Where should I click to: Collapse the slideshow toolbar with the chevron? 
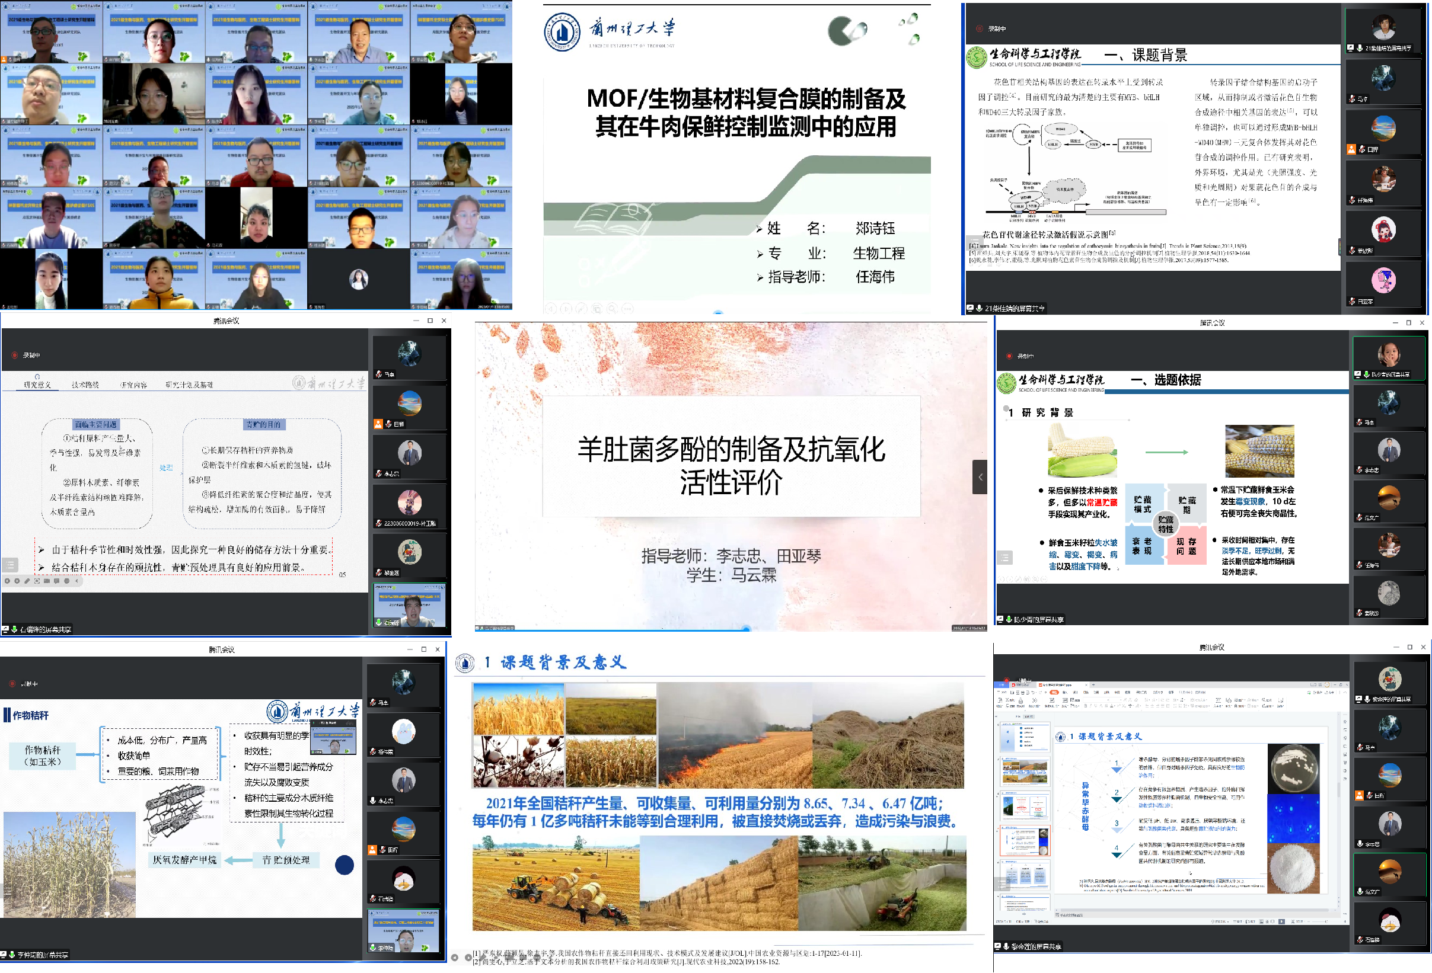point(76,581)
